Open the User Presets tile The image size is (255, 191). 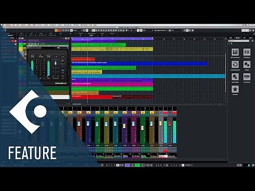[235, 77]
